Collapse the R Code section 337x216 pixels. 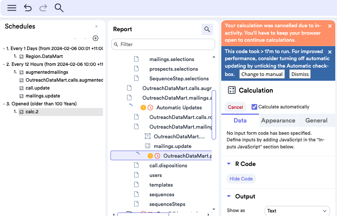click(x=229, y=164)
